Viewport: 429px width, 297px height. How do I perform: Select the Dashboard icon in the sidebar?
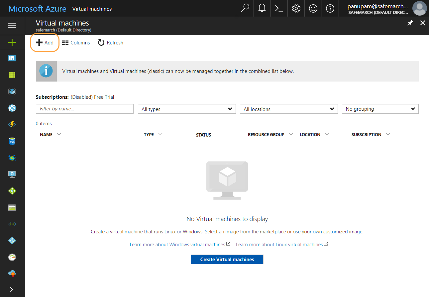(12, 58)
